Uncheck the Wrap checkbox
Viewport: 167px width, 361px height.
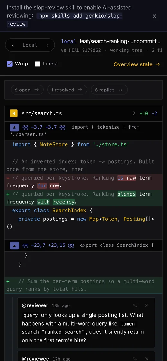pos(9,64)
